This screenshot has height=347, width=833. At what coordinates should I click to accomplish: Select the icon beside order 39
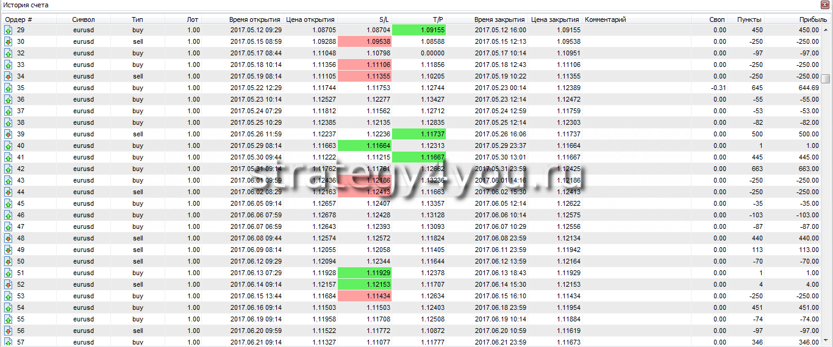[x=9, y=134]
